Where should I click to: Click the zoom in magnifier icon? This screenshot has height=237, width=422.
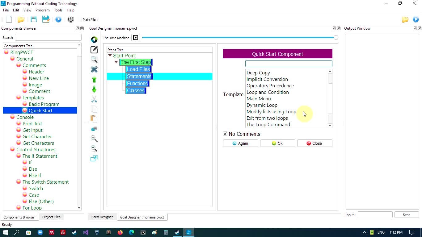(94, 139)
